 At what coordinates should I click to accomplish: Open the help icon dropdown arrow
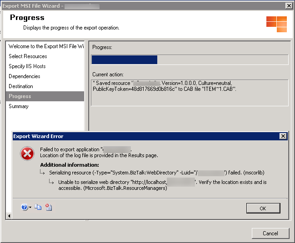click(30, 207)
